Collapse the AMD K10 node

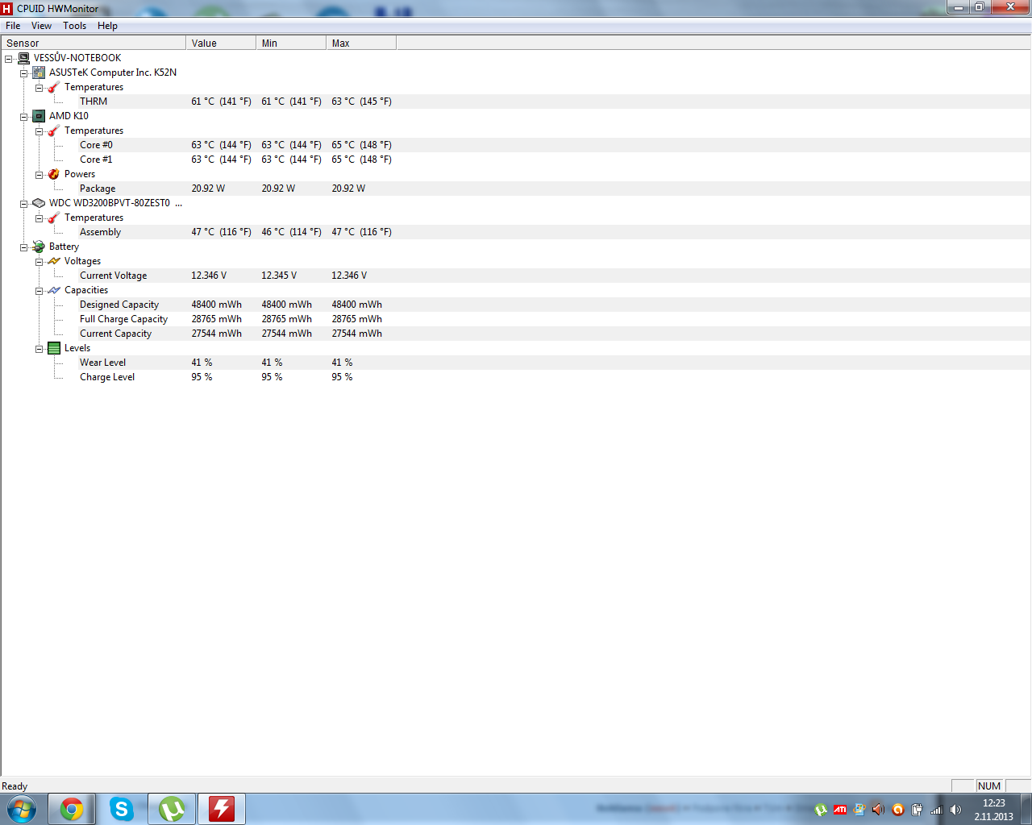click(x=24, y=117)
